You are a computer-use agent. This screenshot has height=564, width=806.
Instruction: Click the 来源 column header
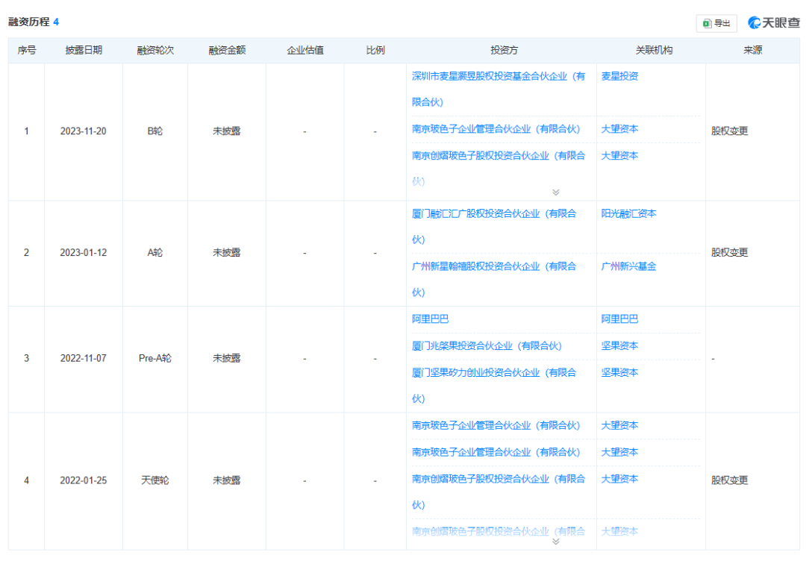point(752,50)
